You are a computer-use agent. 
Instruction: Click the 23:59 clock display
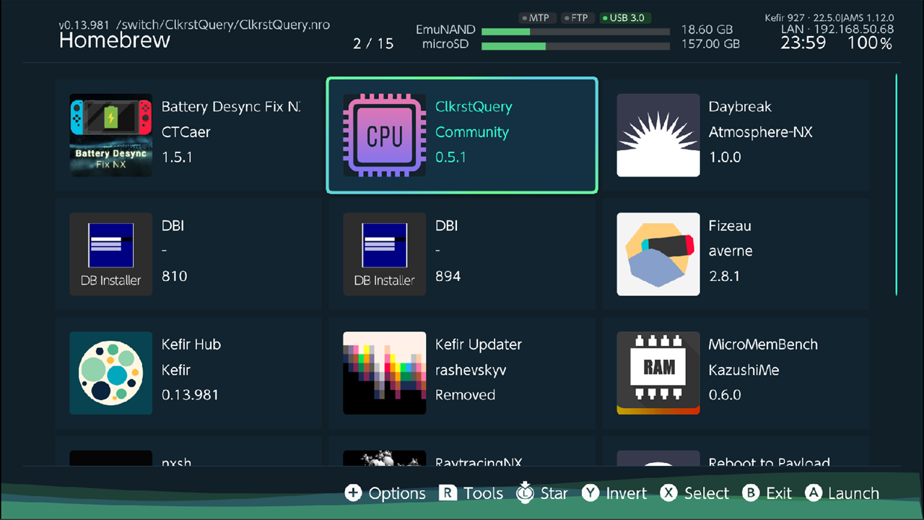pyautogui.click(x=803, y=43)
